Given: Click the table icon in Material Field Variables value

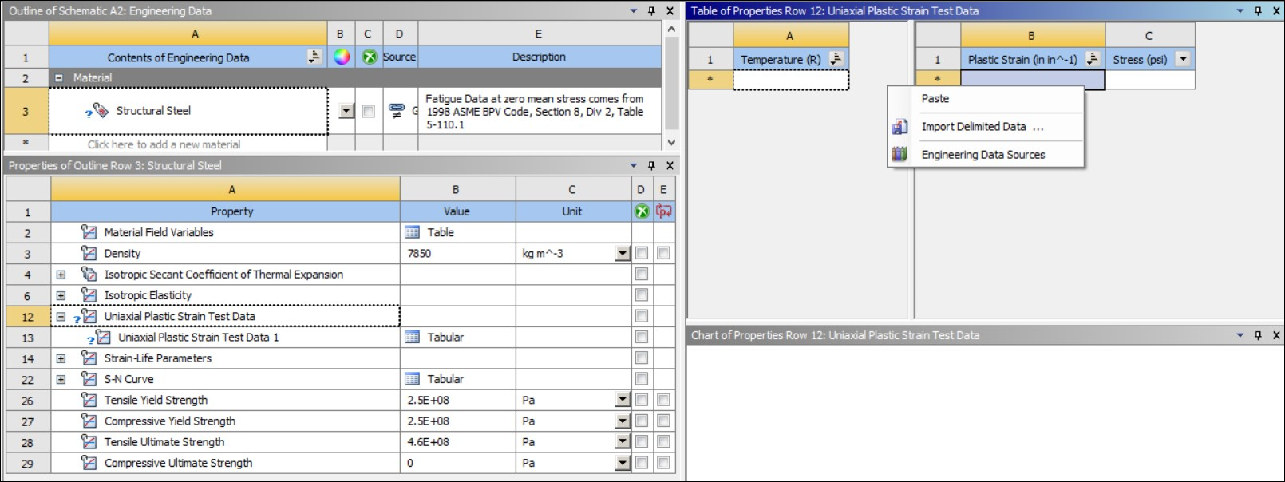Looking at the screenshot, I should pyautogui.click(x=412, y=232).
